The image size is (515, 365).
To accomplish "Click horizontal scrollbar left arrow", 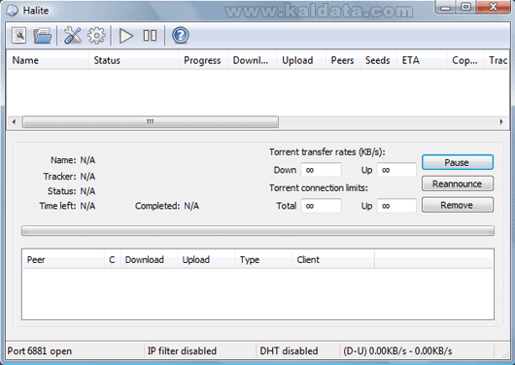I will point(14,122).
